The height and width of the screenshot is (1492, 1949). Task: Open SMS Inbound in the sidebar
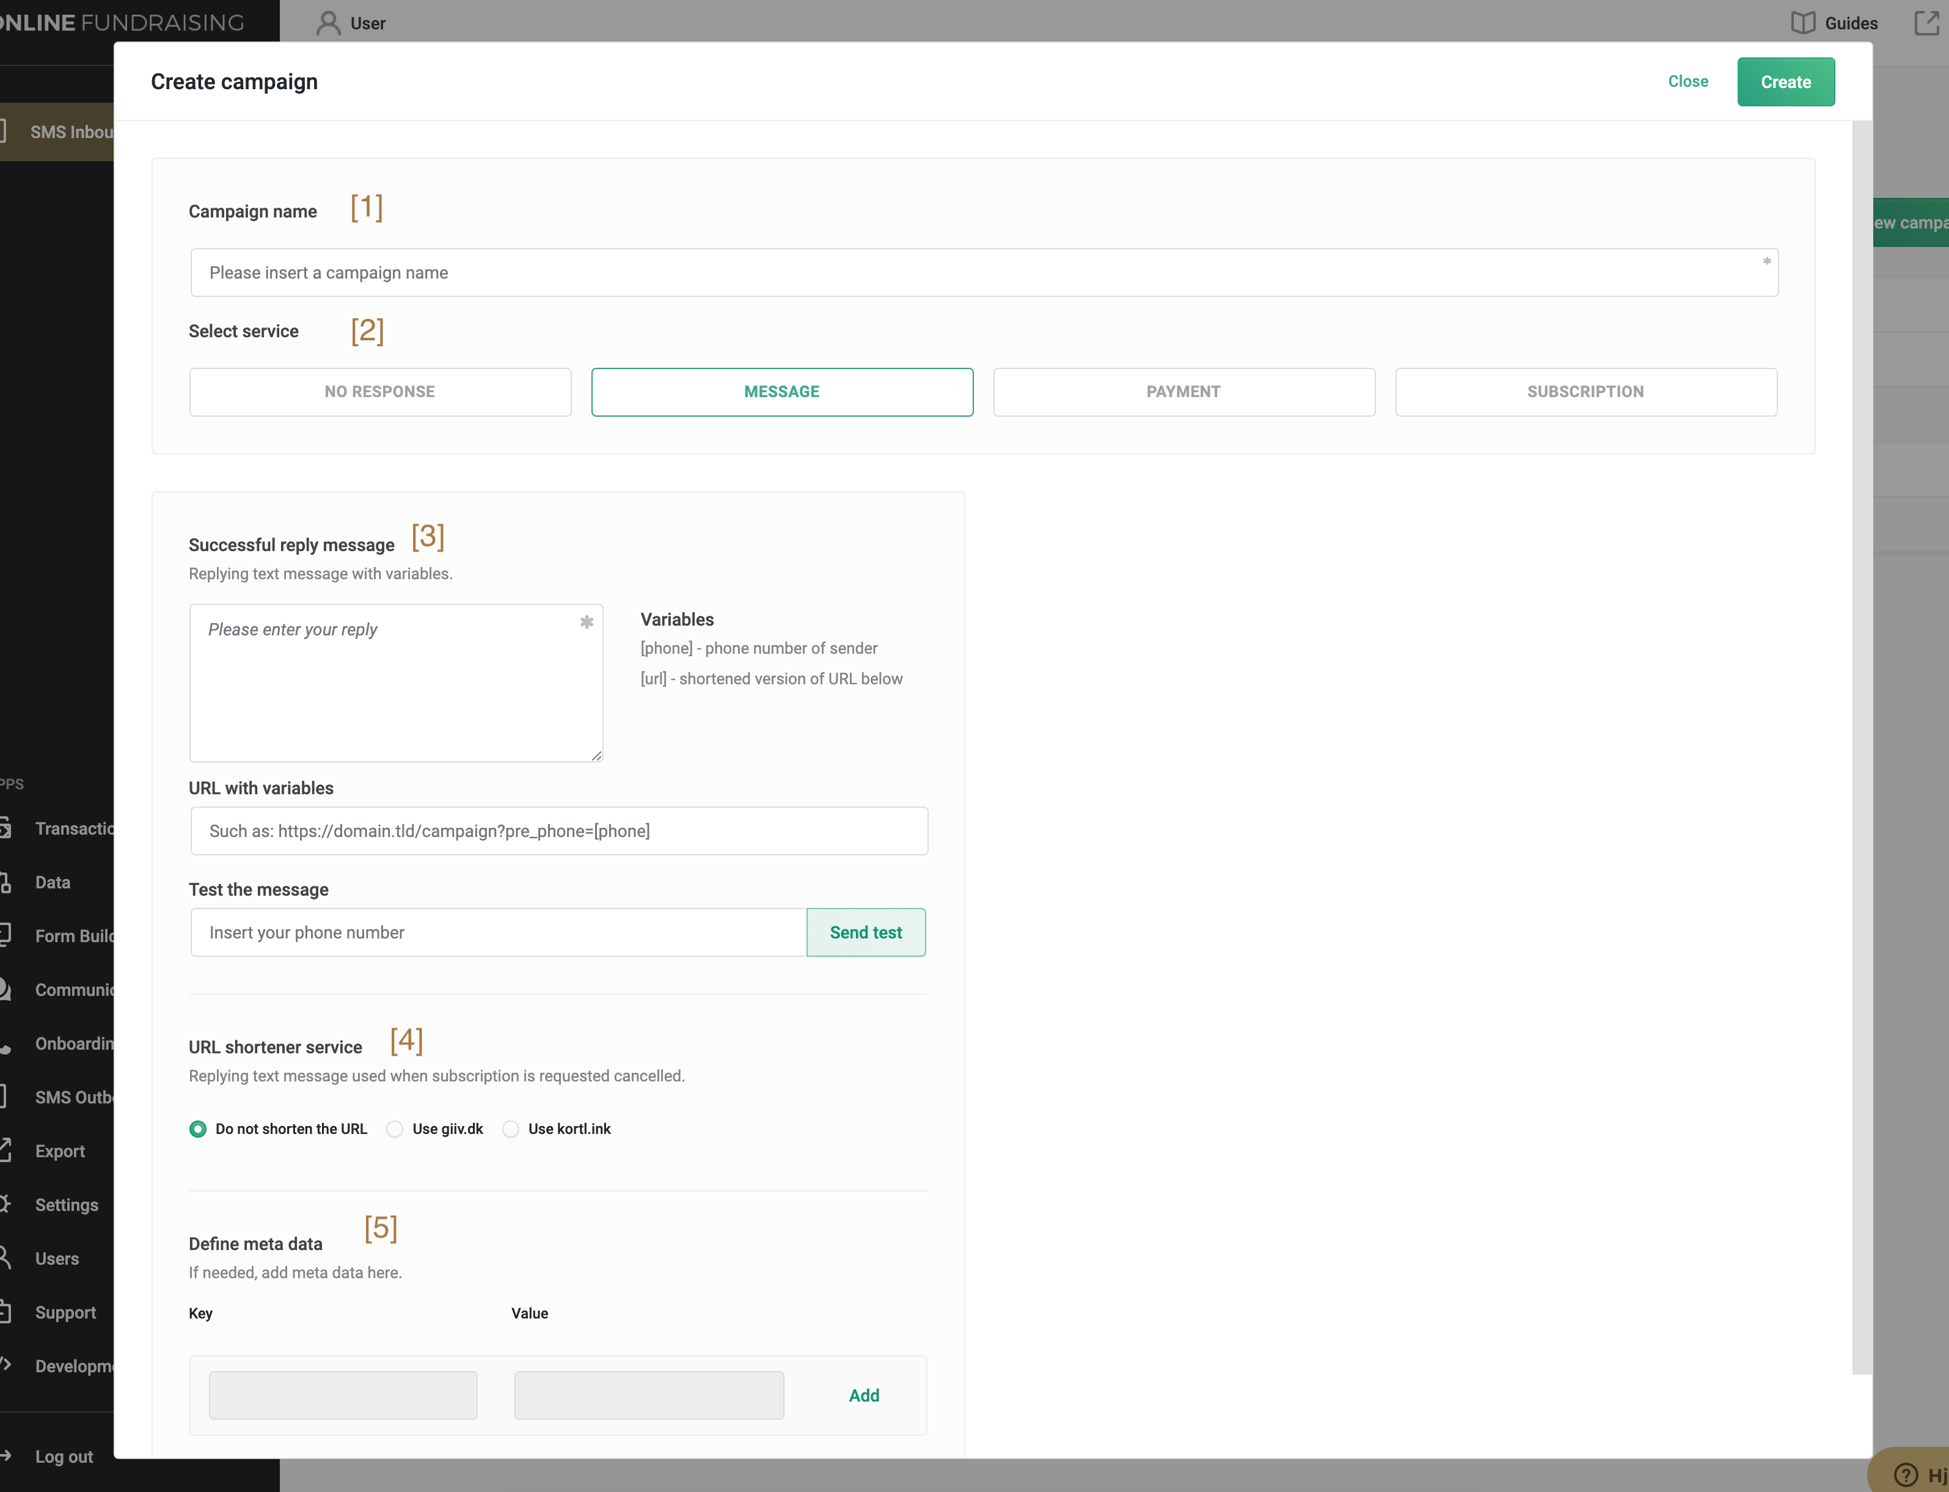[x=57, y=133]
